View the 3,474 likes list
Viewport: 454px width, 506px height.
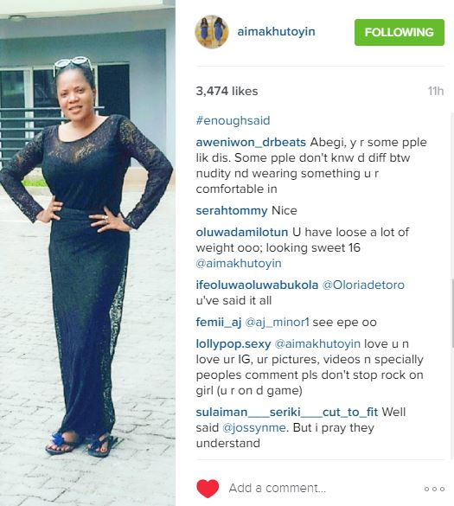tap(227, 91)
